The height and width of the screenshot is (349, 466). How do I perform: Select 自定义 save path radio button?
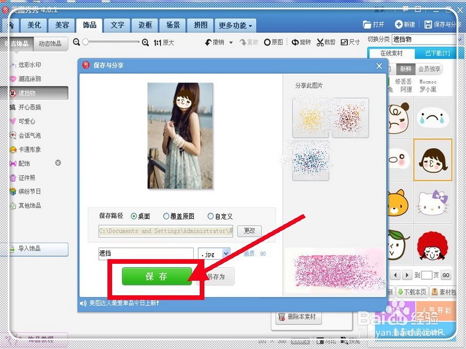click(210, 217)
